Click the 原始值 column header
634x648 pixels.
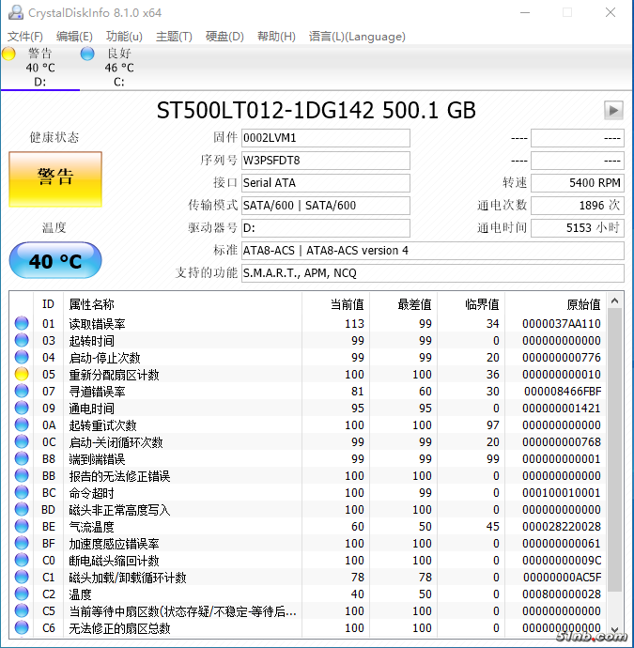pyautogui.click(x=581, y=304)
